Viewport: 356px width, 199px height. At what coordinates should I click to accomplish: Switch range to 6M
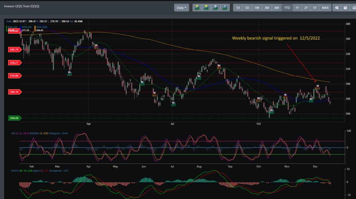pyautogui.click(x=277, y=8)
